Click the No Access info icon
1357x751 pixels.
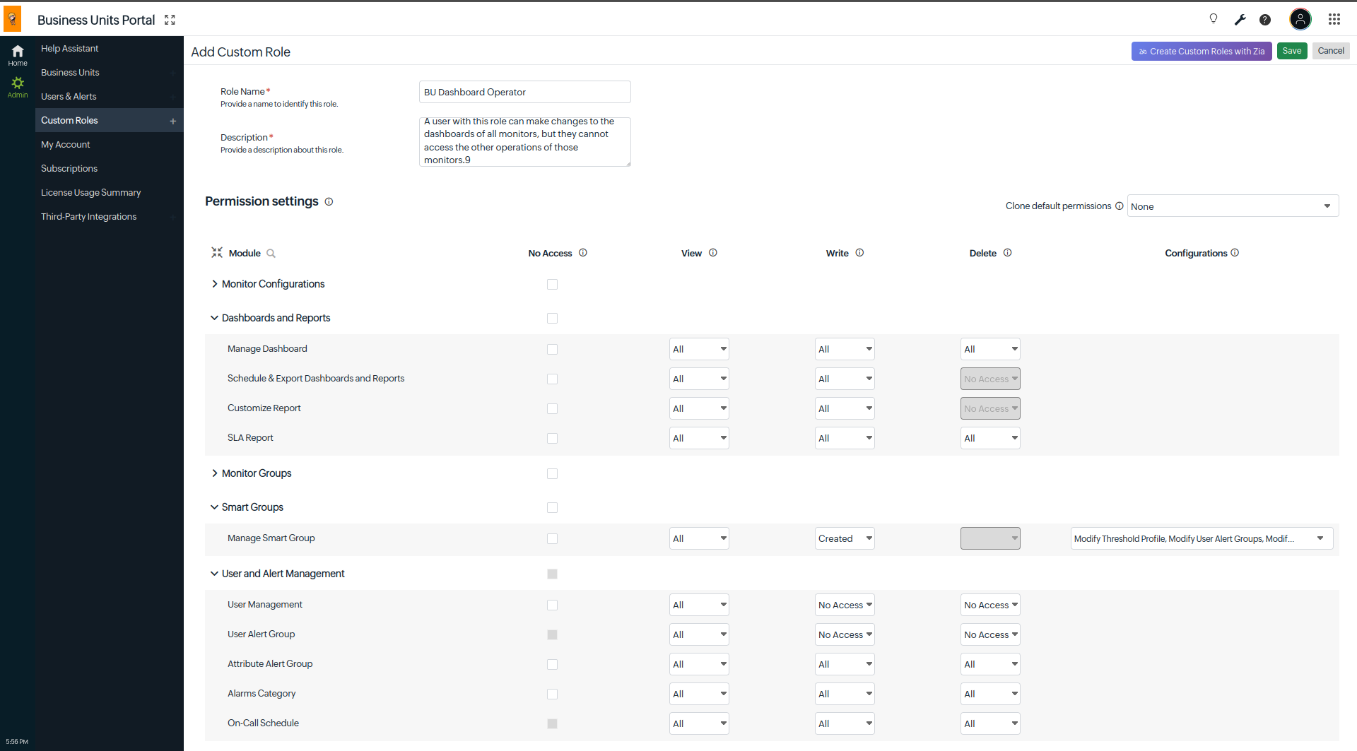point(583,252)
